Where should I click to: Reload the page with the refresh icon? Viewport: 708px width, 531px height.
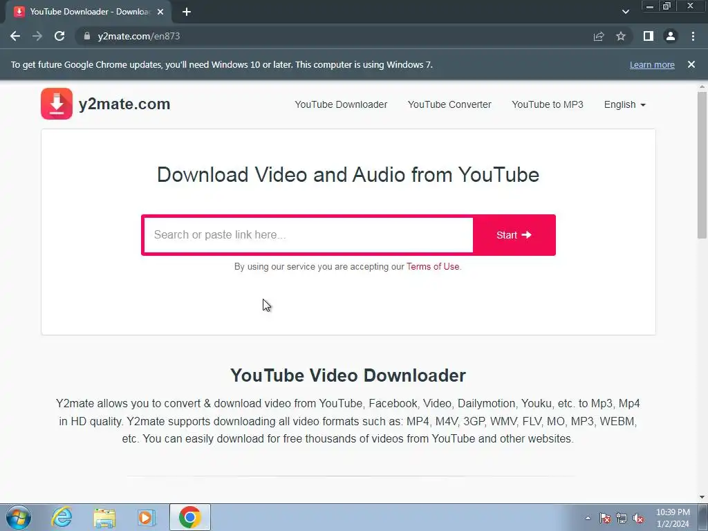click(x=59, y=36)
